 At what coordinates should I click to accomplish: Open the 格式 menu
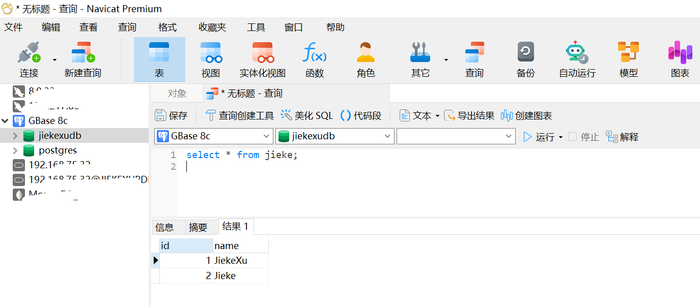point(166,27)
